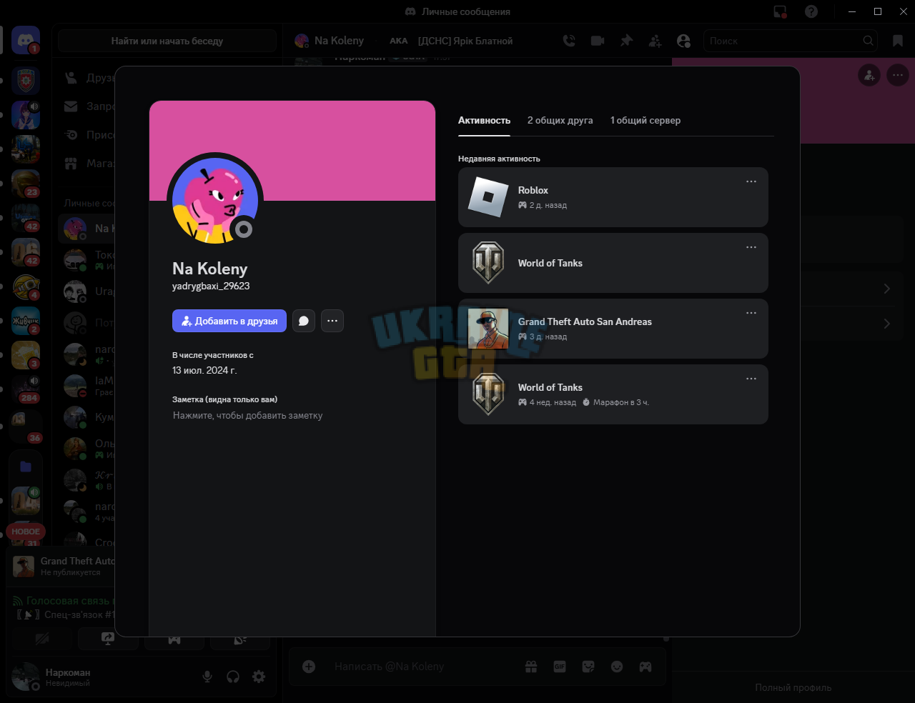Screen dimensions: 915x703
Task: Open the 1 общий сервер tab
Action: coord(646,120)
